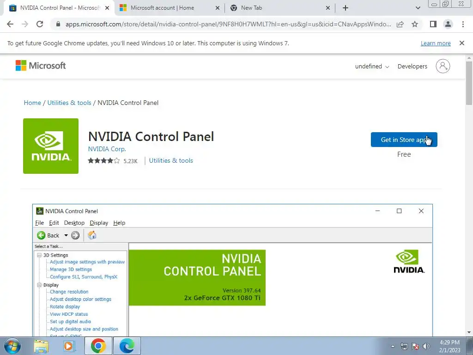Close the NVIDIA Control Panel tab

(x=107, y=8)
